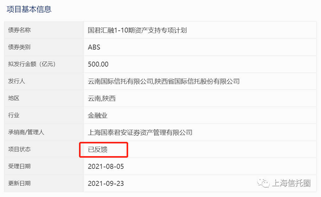The image size is (321, 197).
Task: Click the update date 2021-09-23
Action: [106, 184]
